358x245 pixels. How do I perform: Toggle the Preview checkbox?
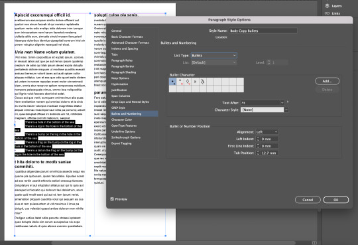[x=112, y=199]
